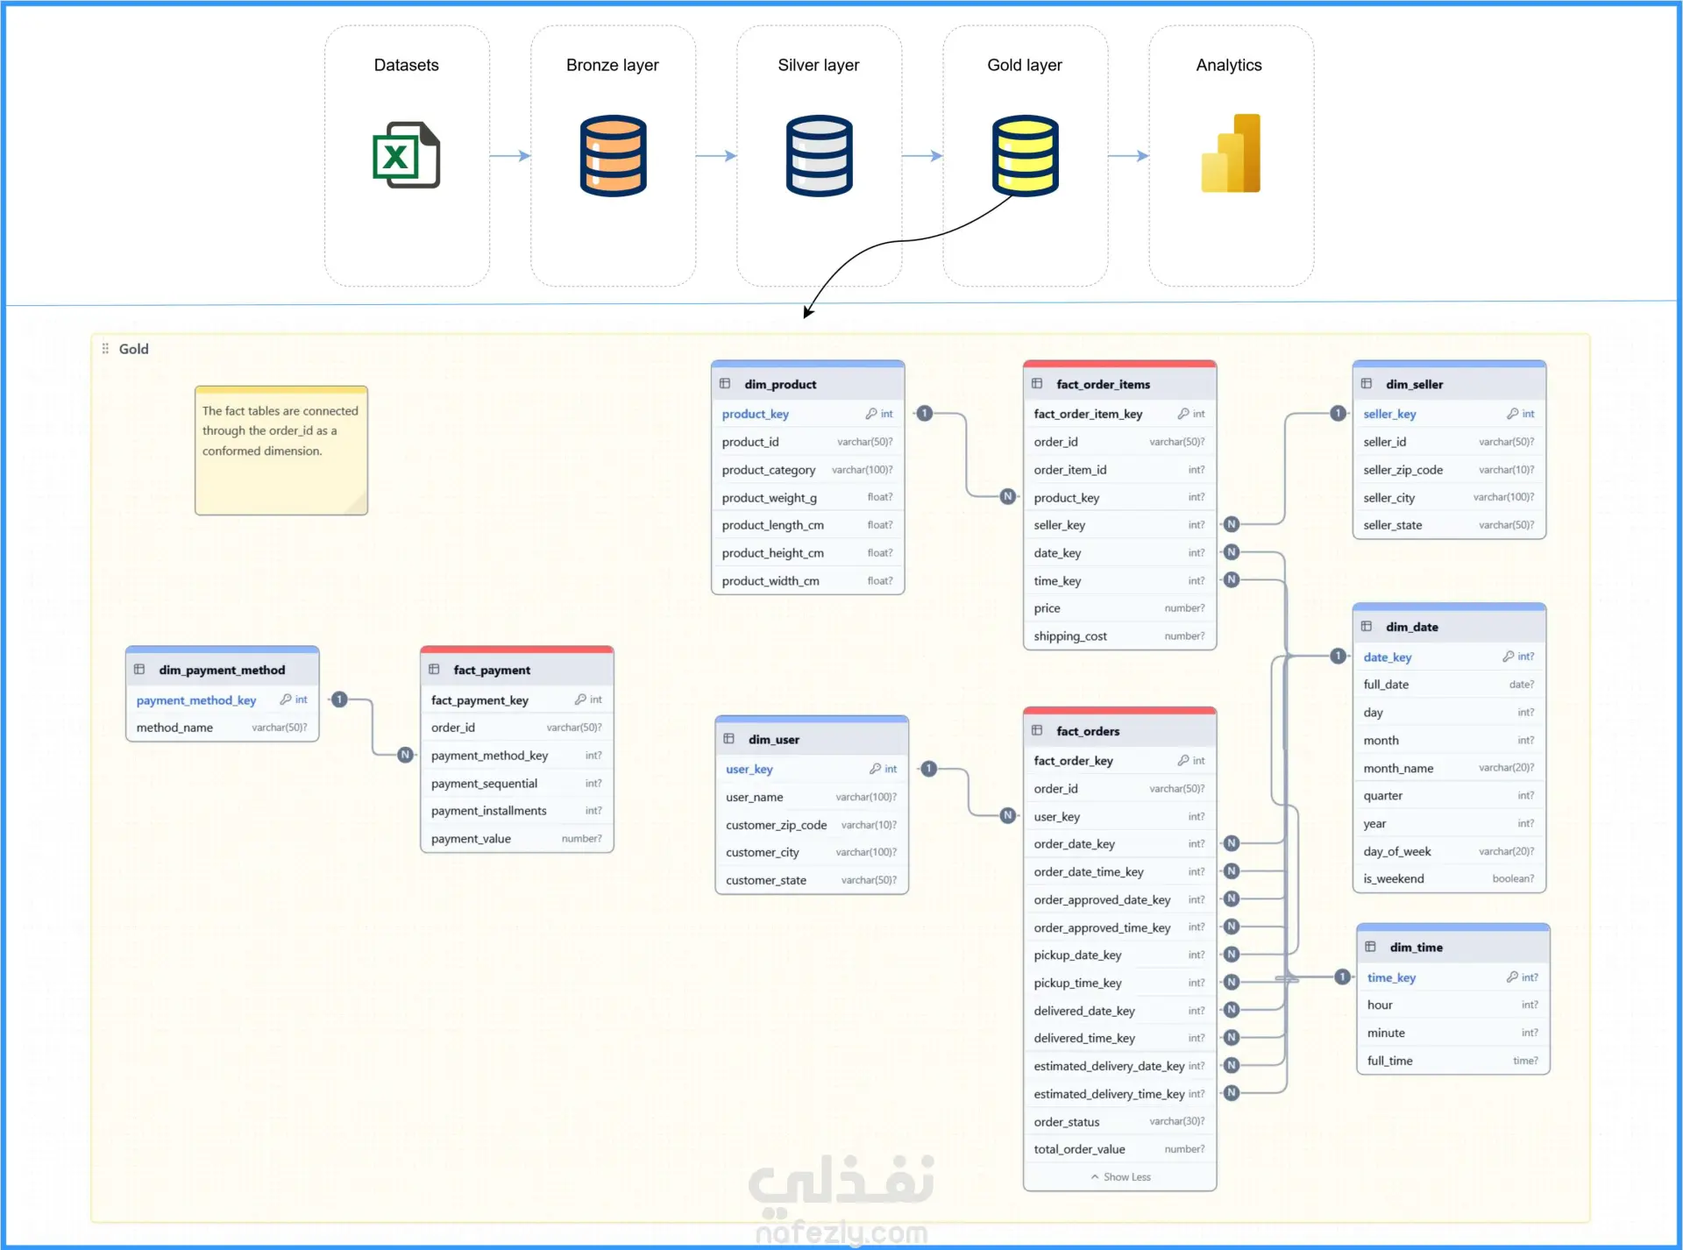1683x1250 pixels.
Task: Click the Power BI Analytics icon
Action: point(1230,153)
